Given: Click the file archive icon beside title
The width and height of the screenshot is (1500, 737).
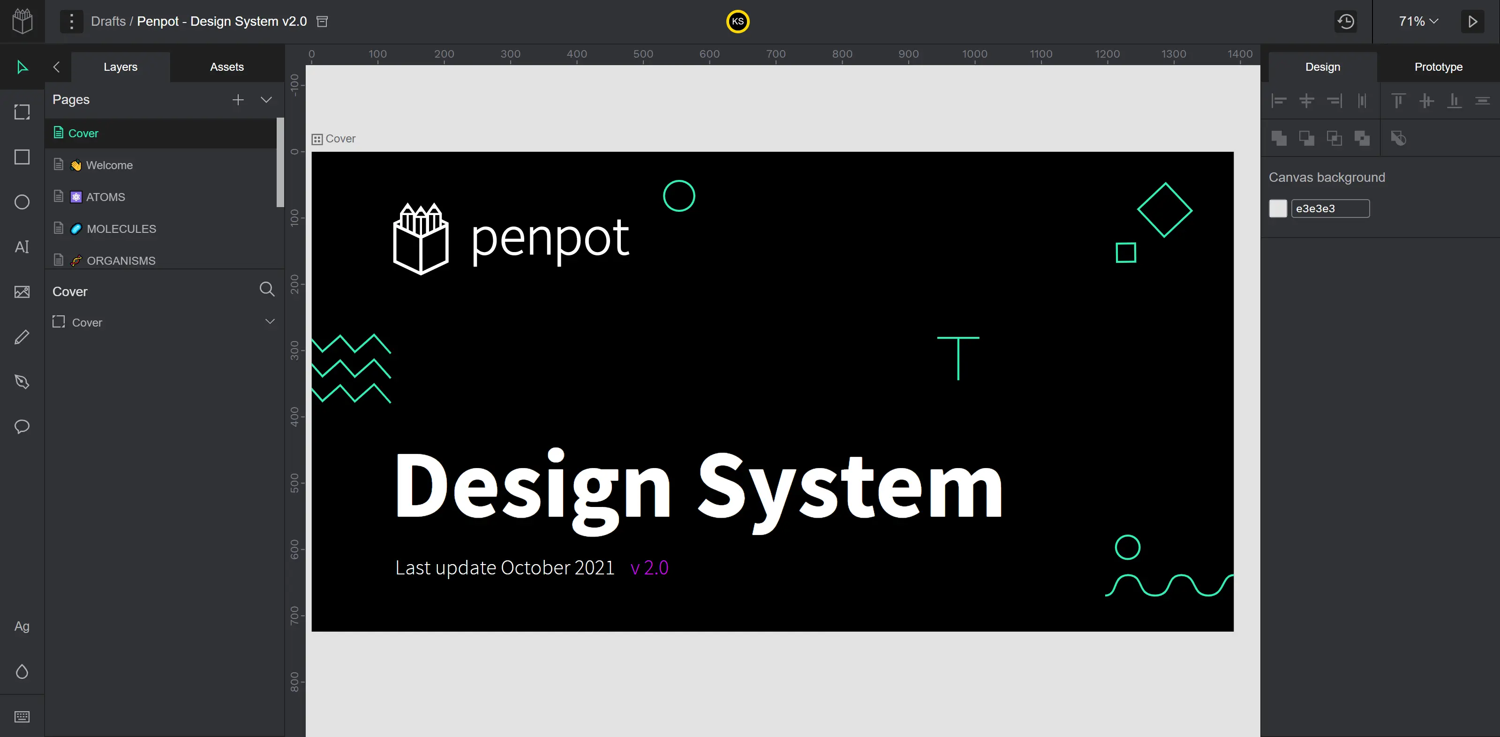Looking at the screenshot, I should (x=322, y=22).
